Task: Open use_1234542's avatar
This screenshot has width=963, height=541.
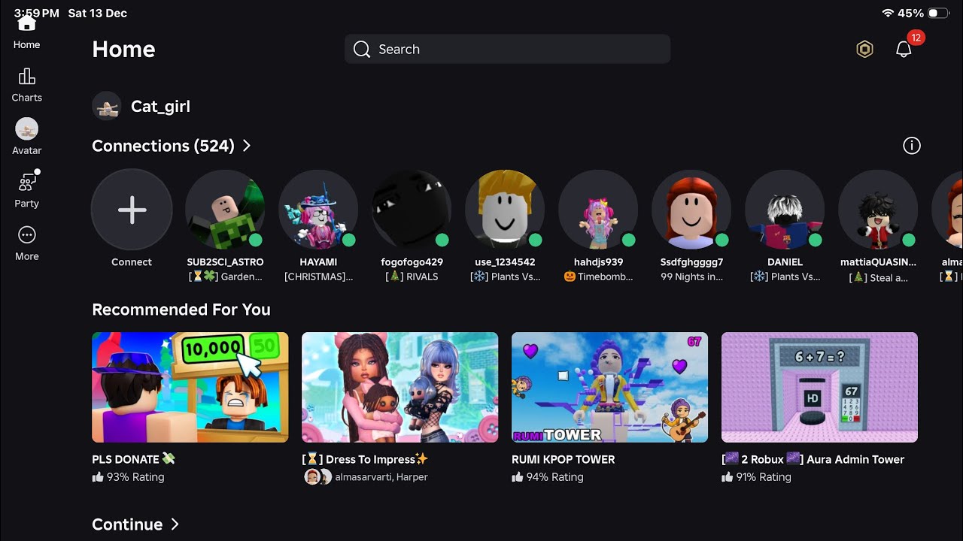Action: 505,210
